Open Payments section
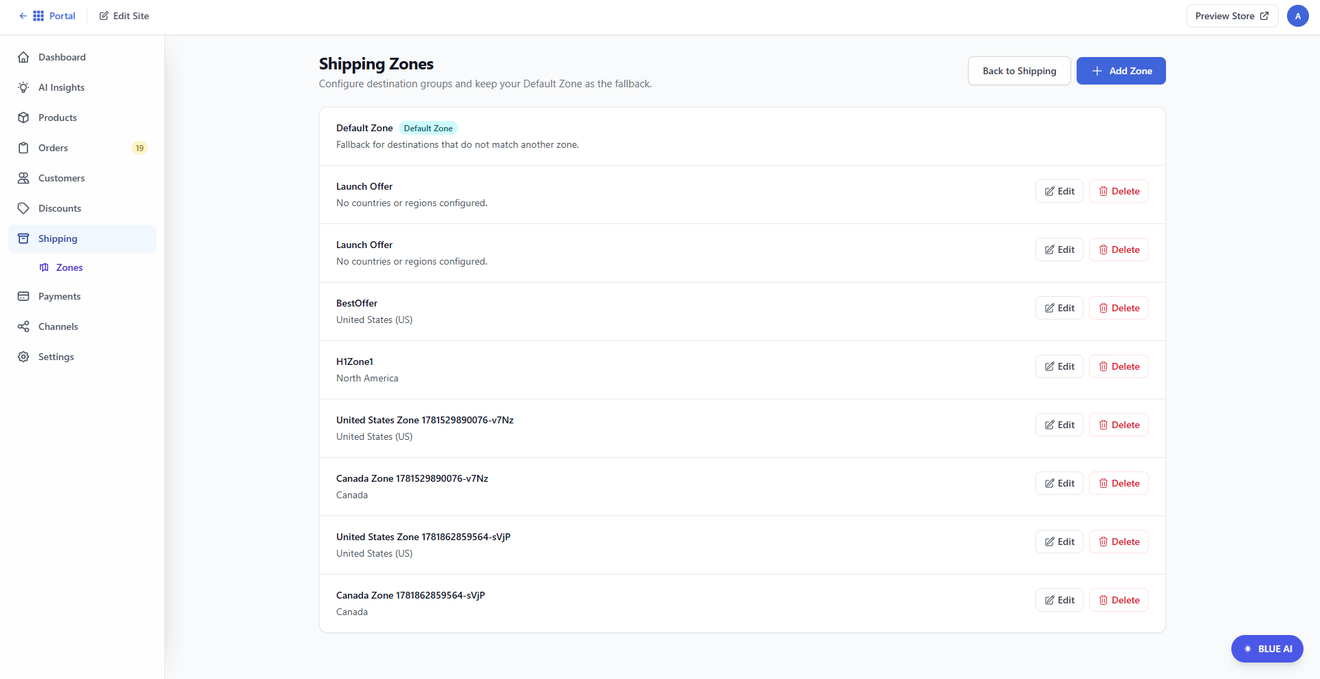The image size is (1320, 679). [82, 296]
